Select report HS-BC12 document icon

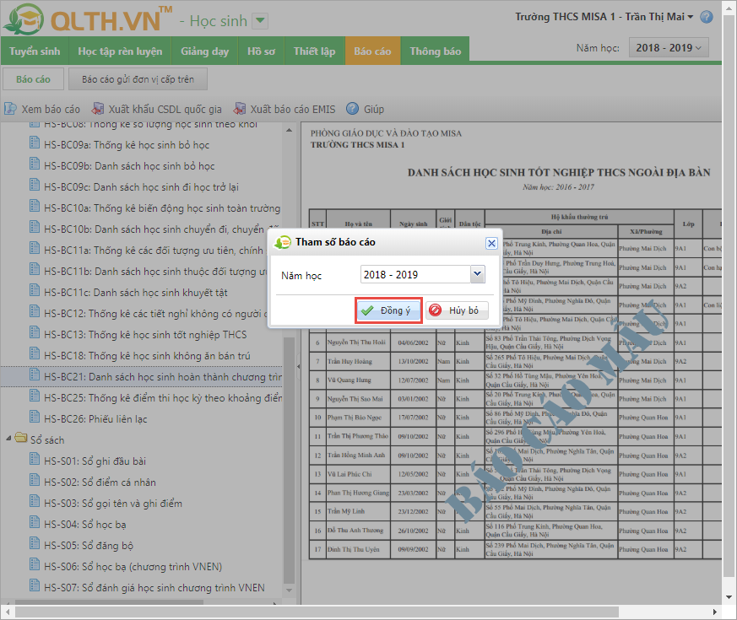pos(35,311)
